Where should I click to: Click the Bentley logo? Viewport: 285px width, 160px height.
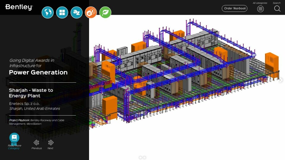coord(19,7)
